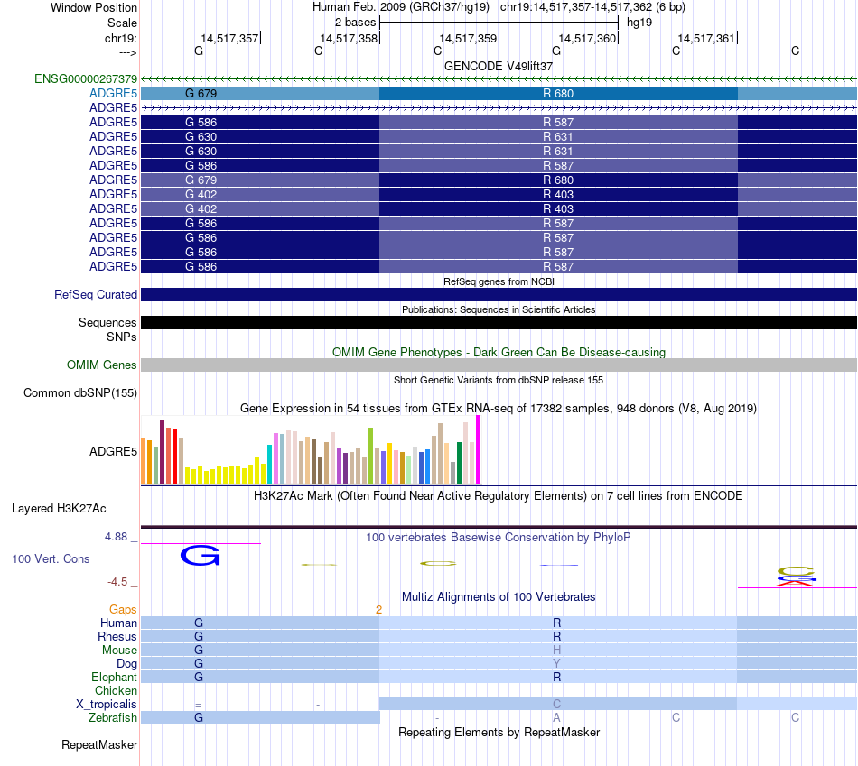Click the H amino acid in the Mouse row
Viewport: 858px width, 766px height.
556,651
